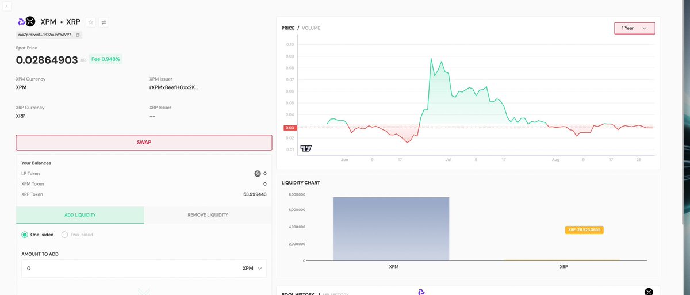Viewport: 690px width, 295px height.
Task: Click the XPM token logo
Action: pyautogui.click(x=21, y=22)
